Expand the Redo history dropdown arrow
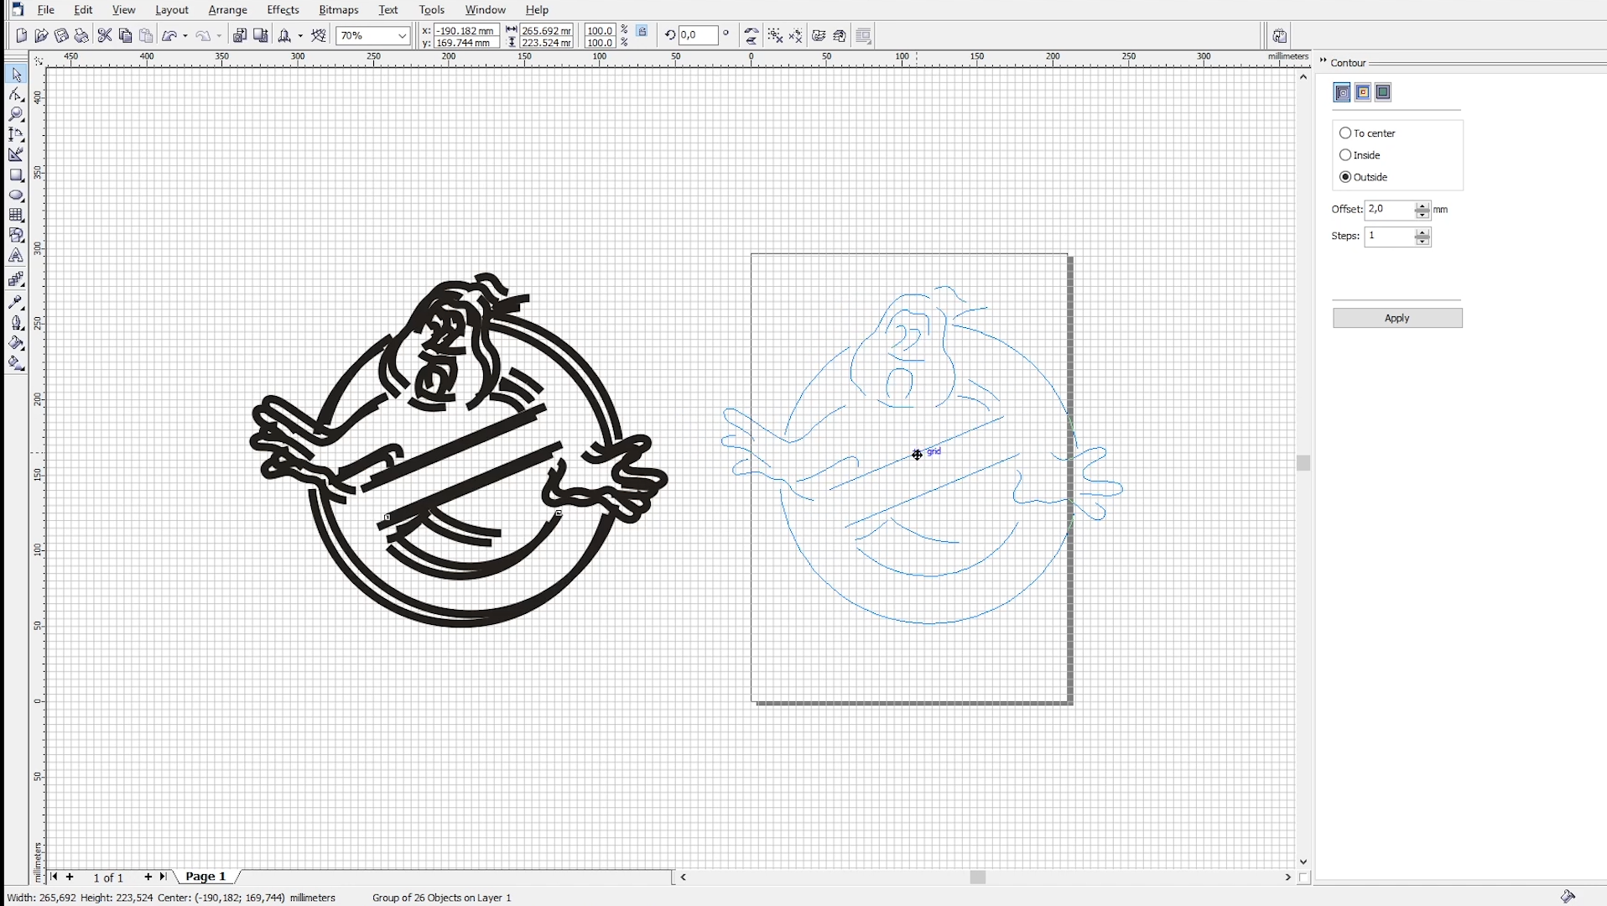Screen dimensions: 1607x906 pyautogui.click(x=220, y=35)
